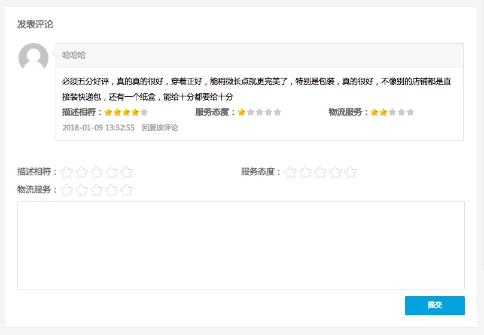Rate 服务态度 with one star

[x=291, y=172]
